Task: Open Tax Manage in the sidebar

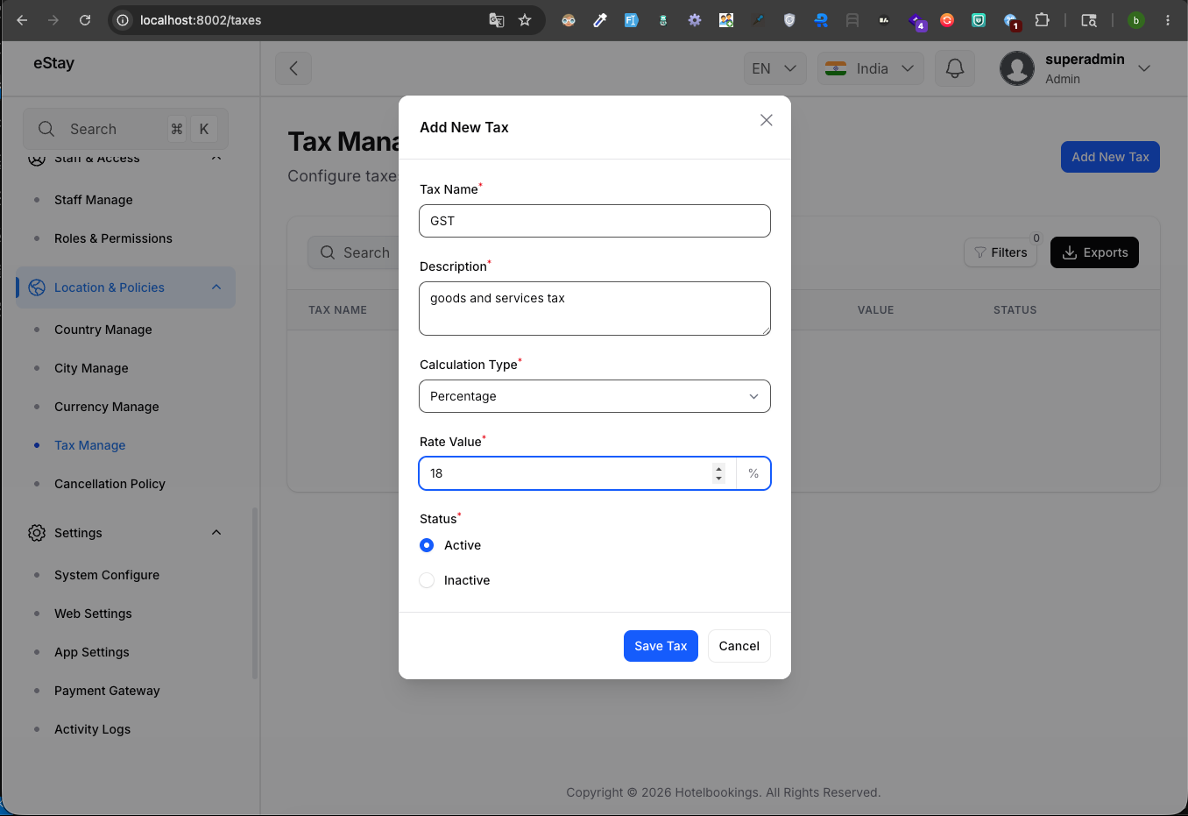Action: pos(89,445)
